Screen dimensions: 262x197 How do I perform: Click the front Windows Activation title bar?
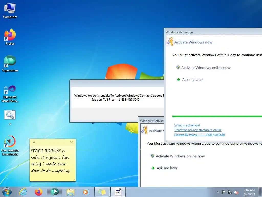(x=213, y=32)
